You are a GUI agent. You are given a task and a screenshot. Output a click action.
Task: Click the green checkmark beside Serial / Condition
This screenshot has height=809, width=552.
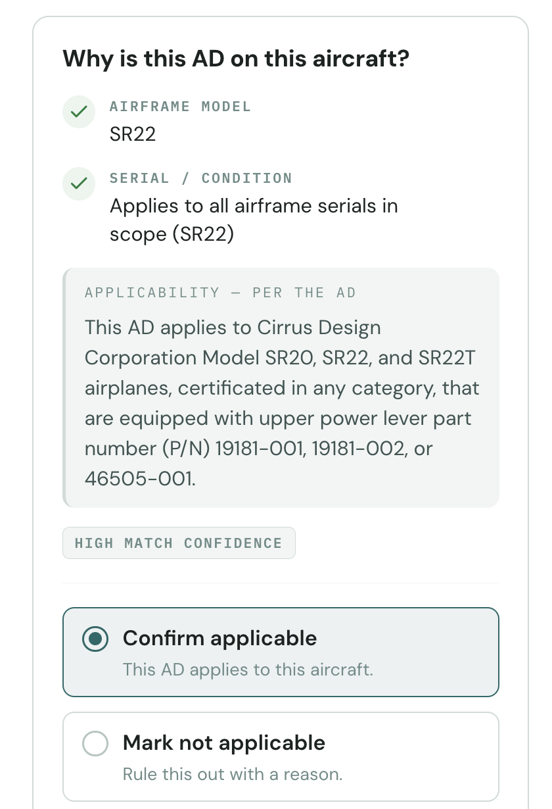coord(79,184)
